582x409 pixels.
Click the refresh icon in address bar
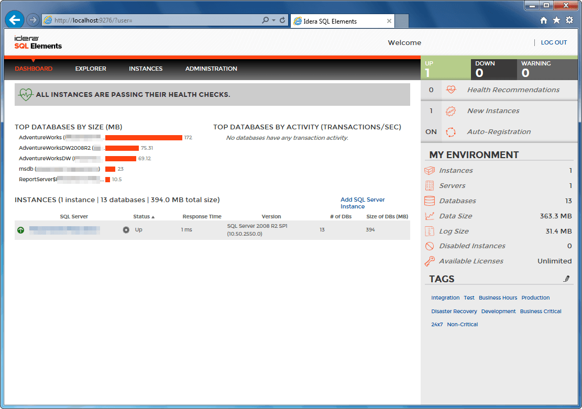point(282,20)
